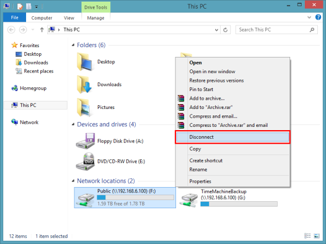Click the Public drive capacity bar
Viewport: 326px width, 244px height.
135,197
